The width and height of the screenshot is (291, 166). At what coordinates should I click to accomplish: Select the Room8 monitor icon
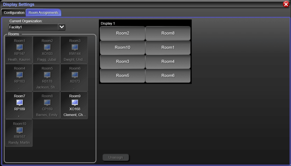(x=47, y=102)
